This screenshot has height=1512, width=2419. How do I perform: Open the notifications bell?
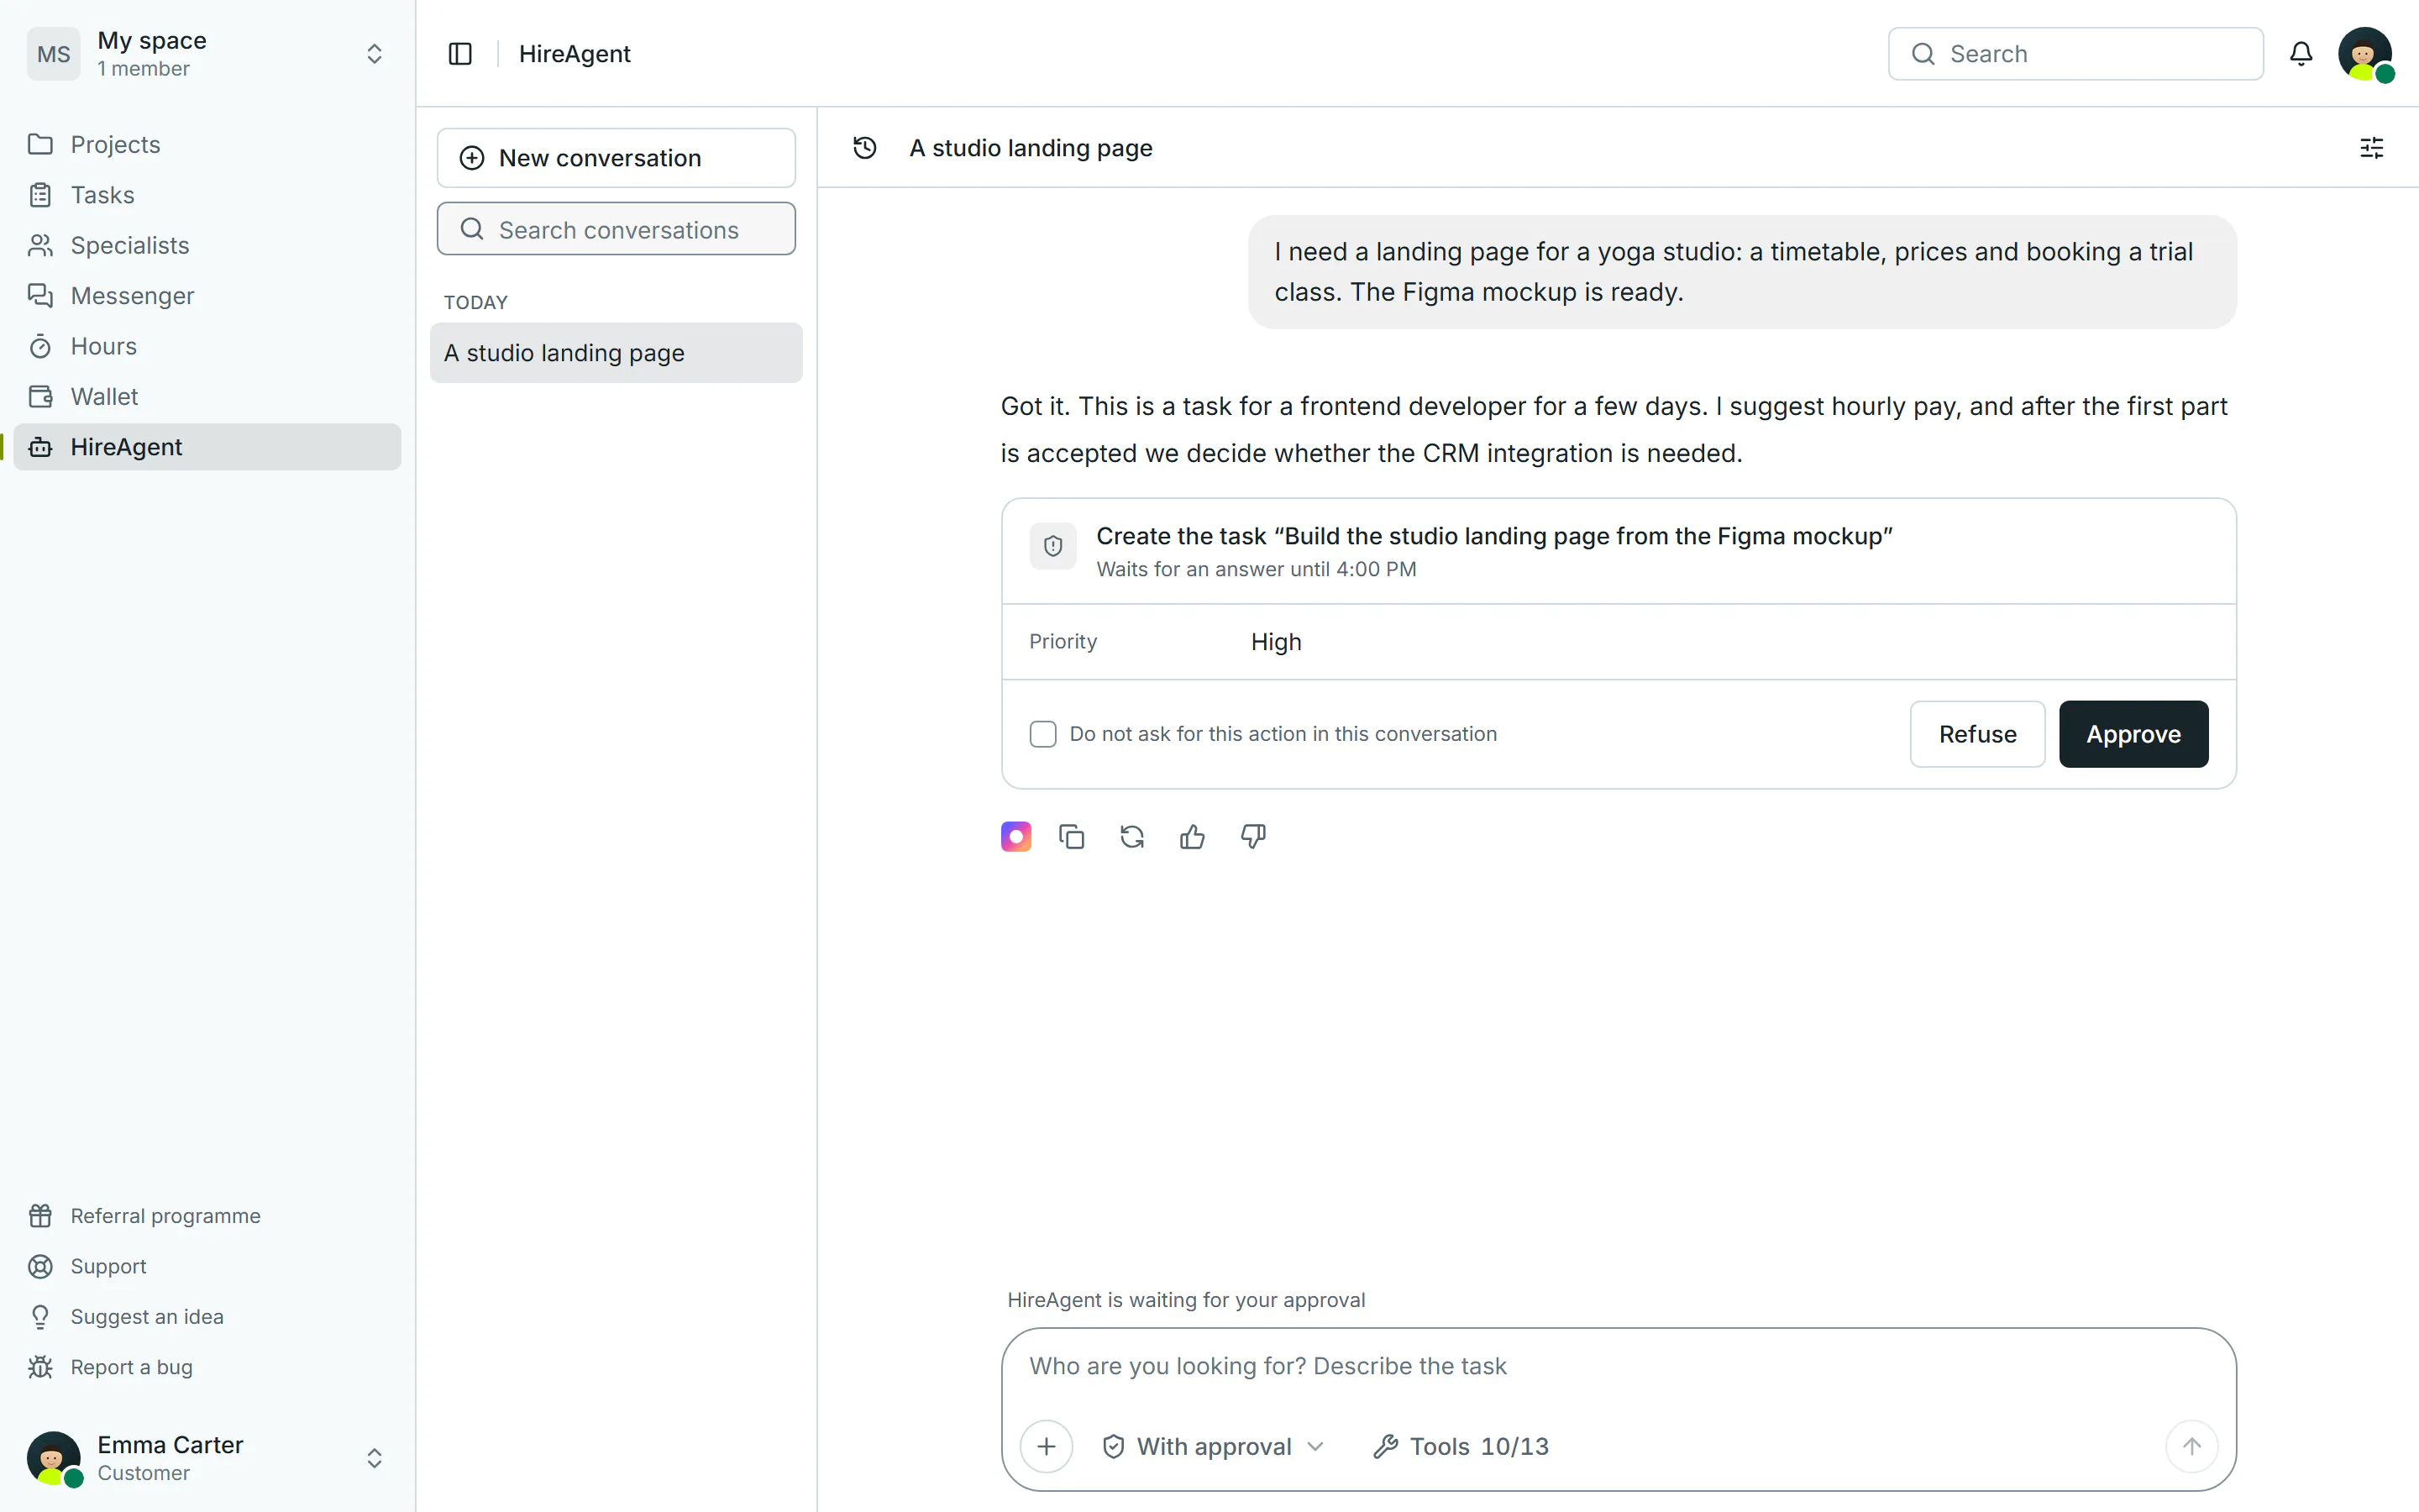click(2301, 54)
